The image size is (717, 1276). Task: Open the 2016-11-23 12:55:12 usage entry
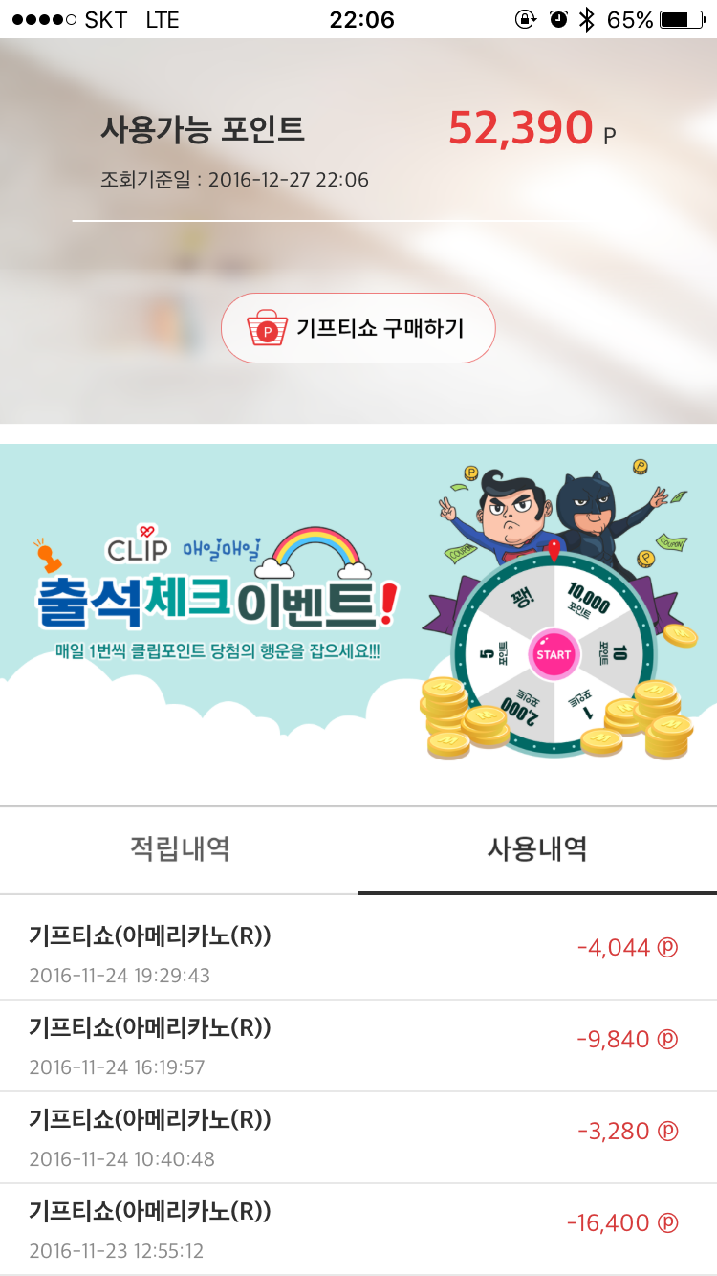pyautogui.click(x=358, y=1229)
